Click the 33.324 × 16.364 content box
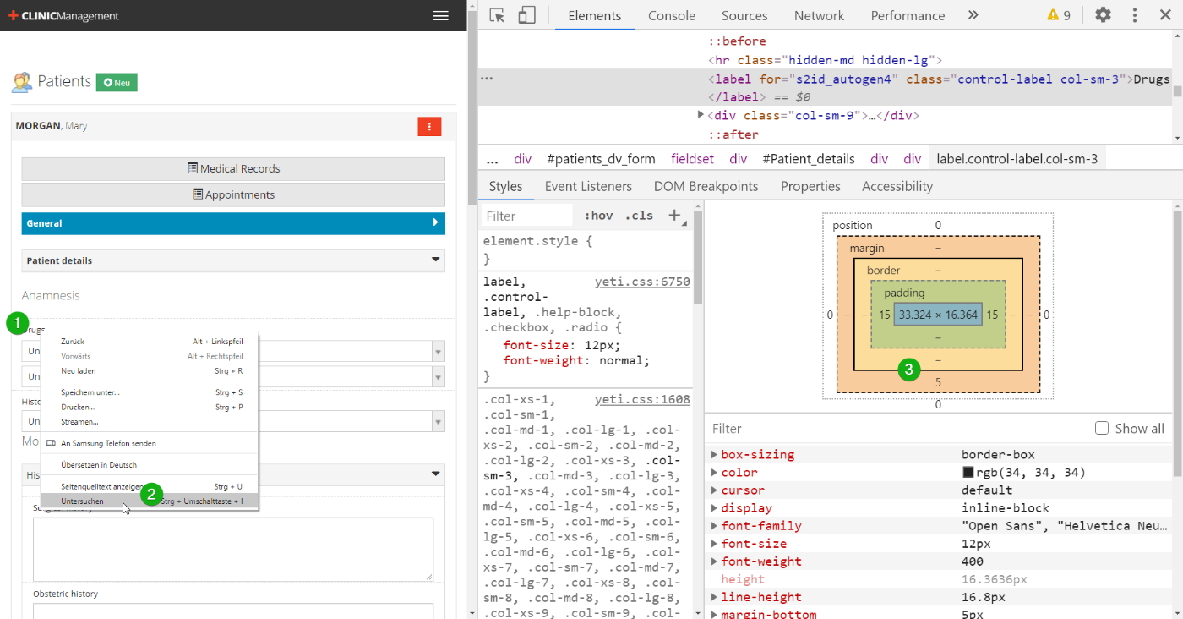Screen dimensions: 1183x619 938,315
